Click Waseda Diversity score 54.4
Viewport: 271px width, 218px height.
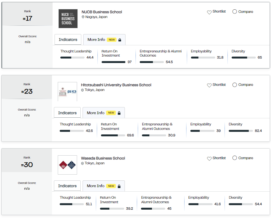point(258,204)
